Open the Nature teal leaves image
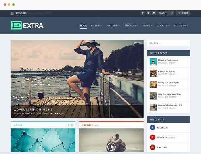The width and height of the screenshot is (201, 154). pyautogui.click(x=43, y=140)
